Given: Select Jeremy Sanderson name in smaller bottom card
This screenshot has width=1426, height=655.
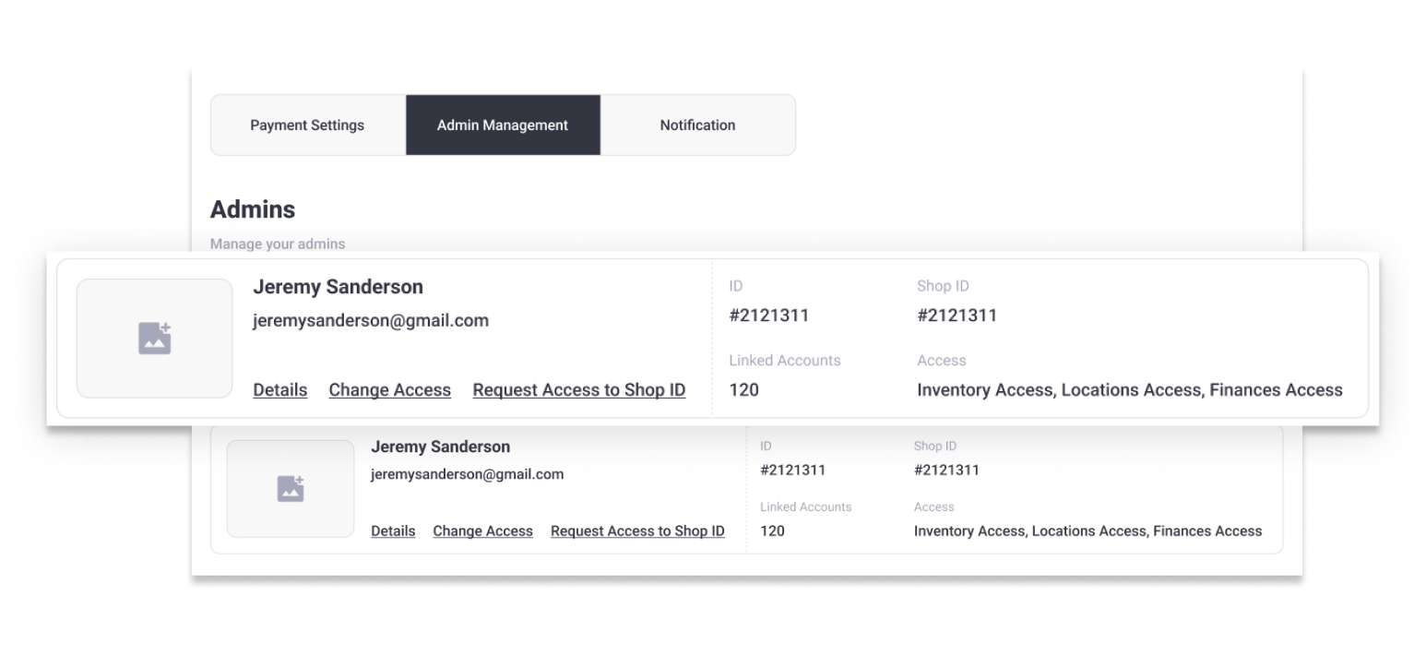Looking at the screenshot, I should click(x=440, y=447).
